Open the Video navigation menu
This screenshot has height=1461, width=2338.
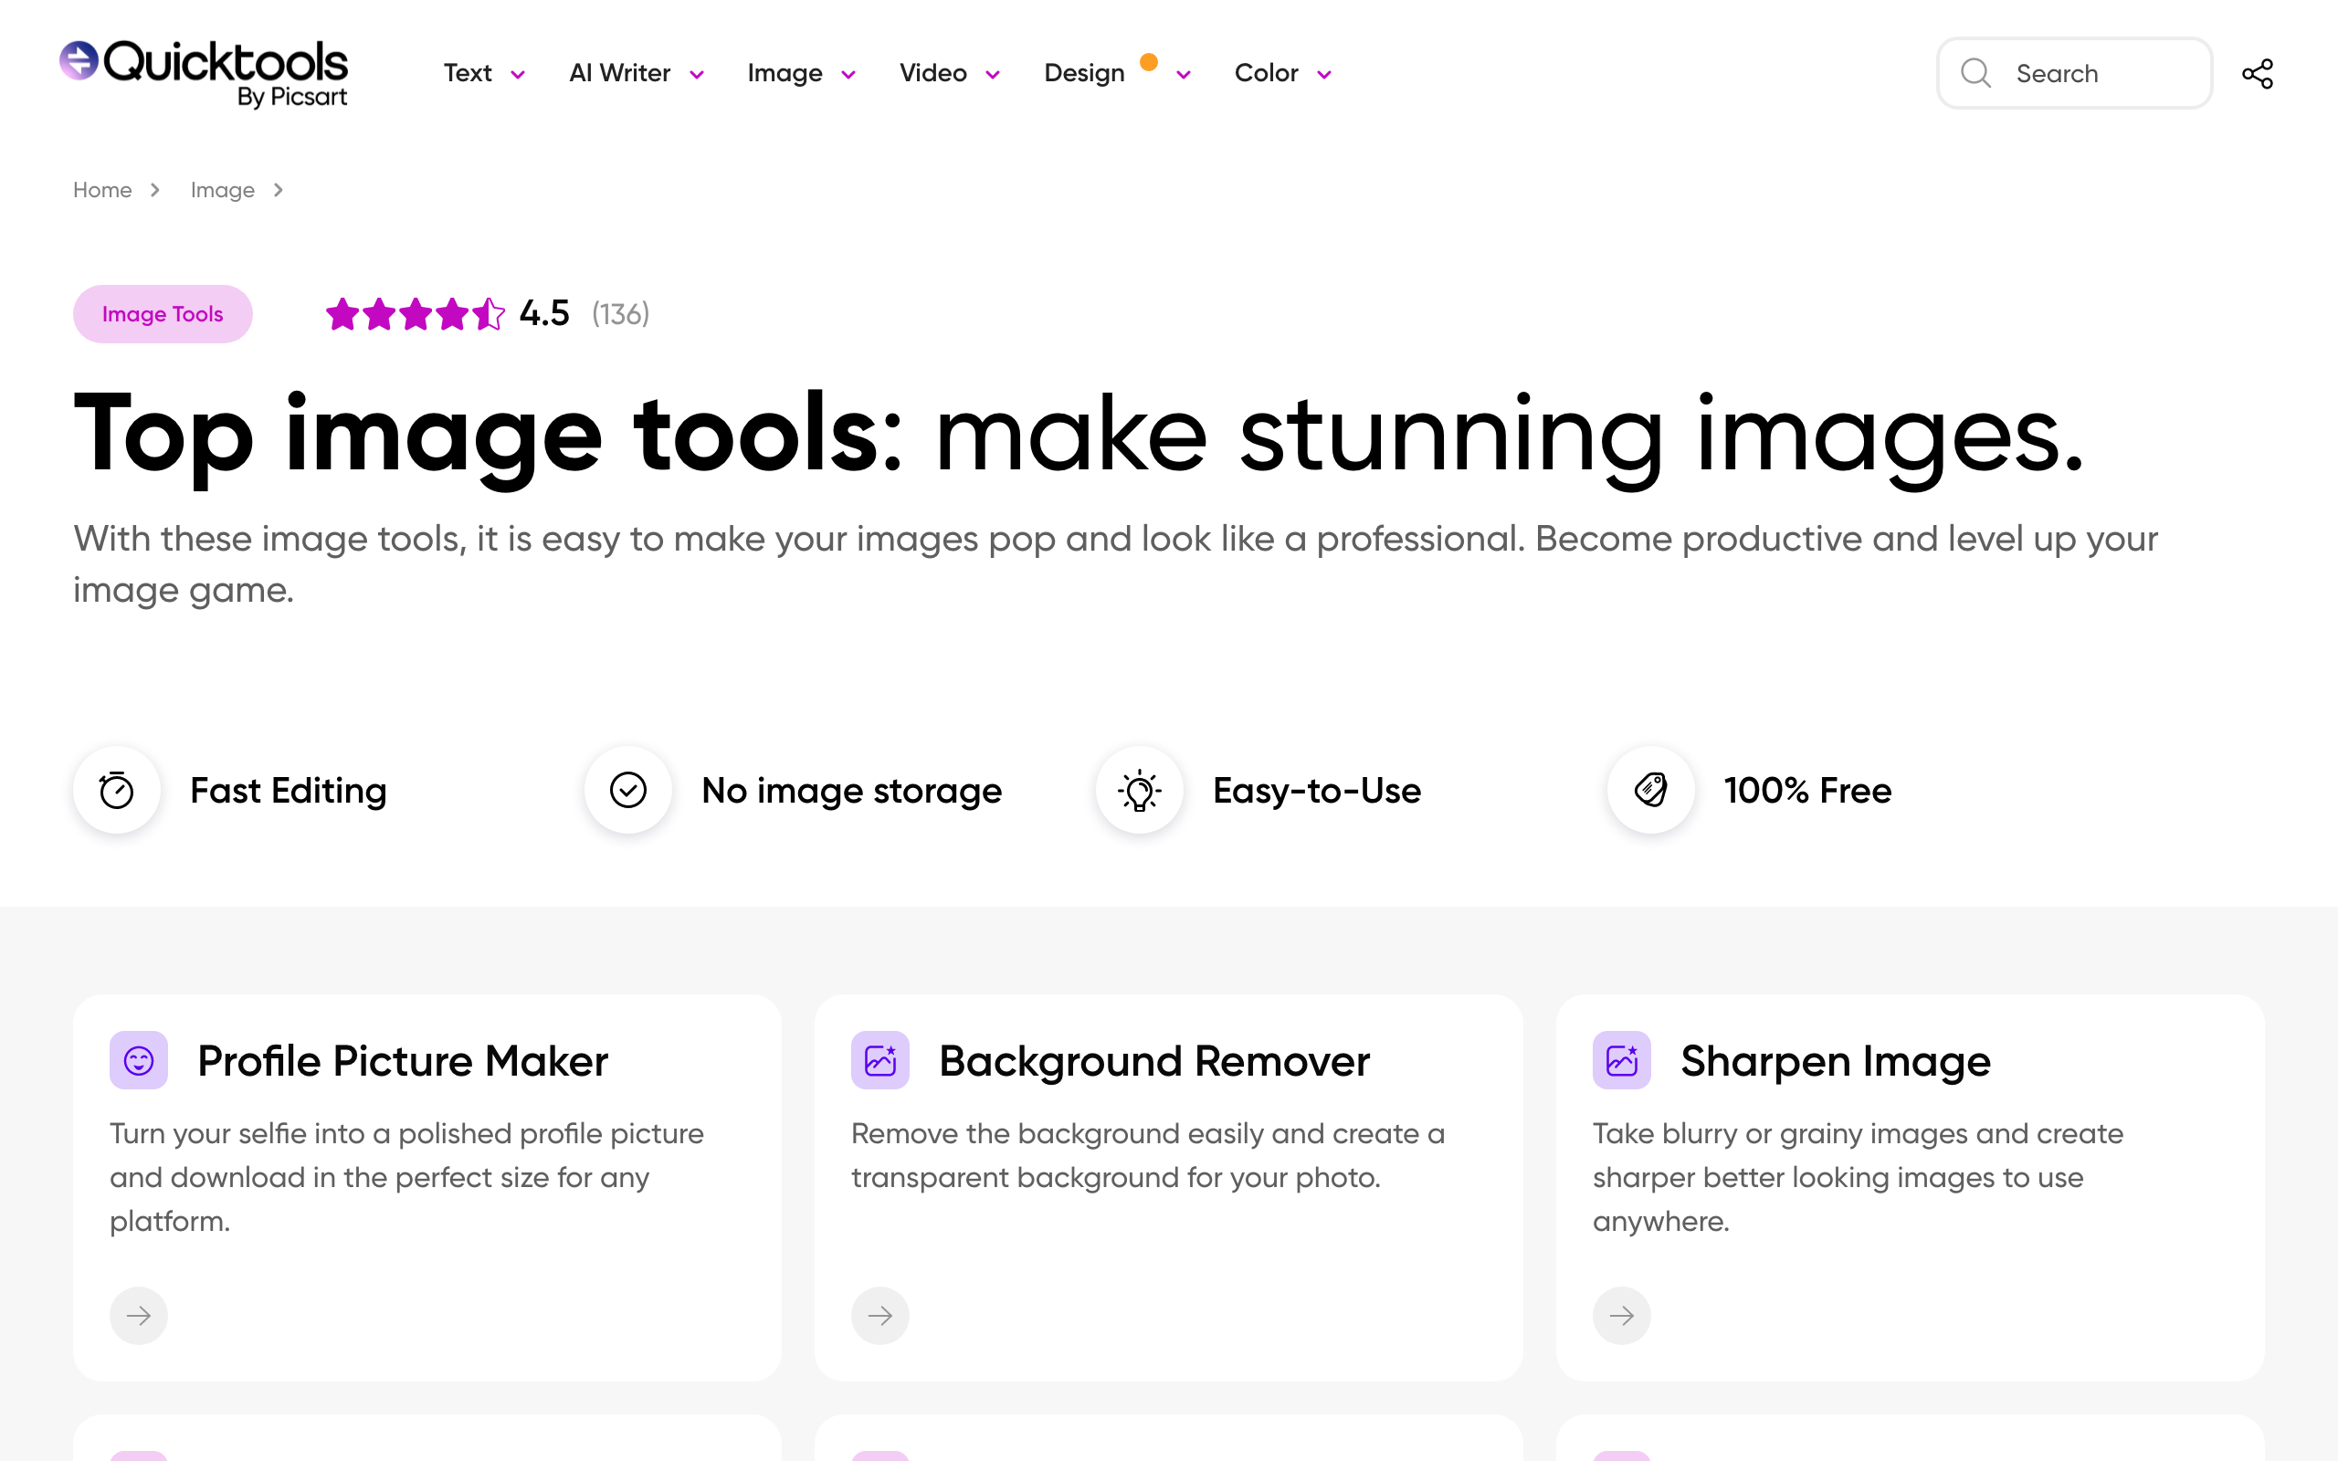pyautogui.click(x=932, y=73)
